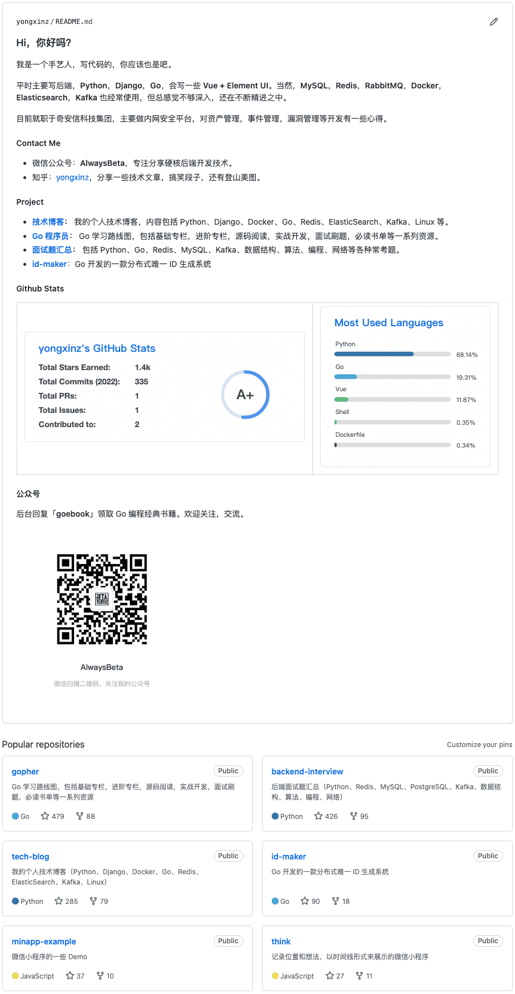The width and height of the screenshot is (515, 994).
Task: Click the fork icon on minapp-example repository
Action: (100, 976)
